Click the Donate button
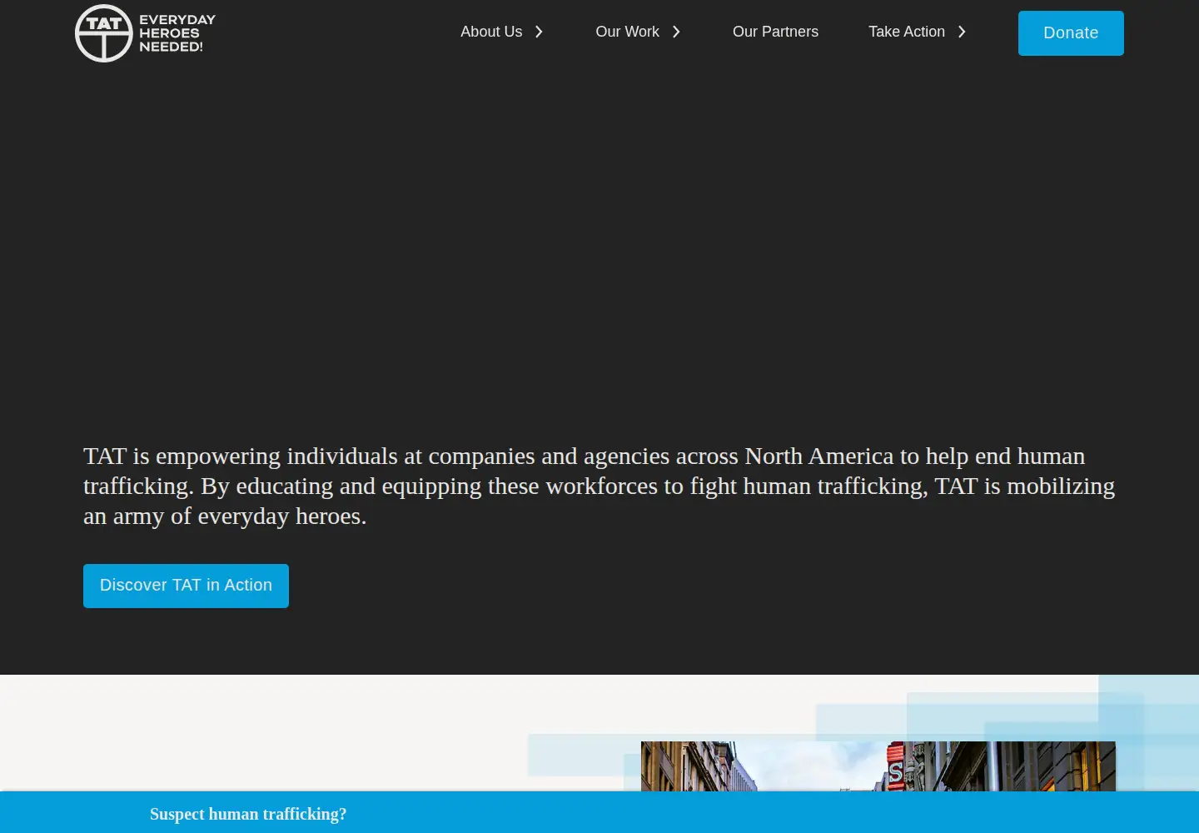 tap(1071, 33)
